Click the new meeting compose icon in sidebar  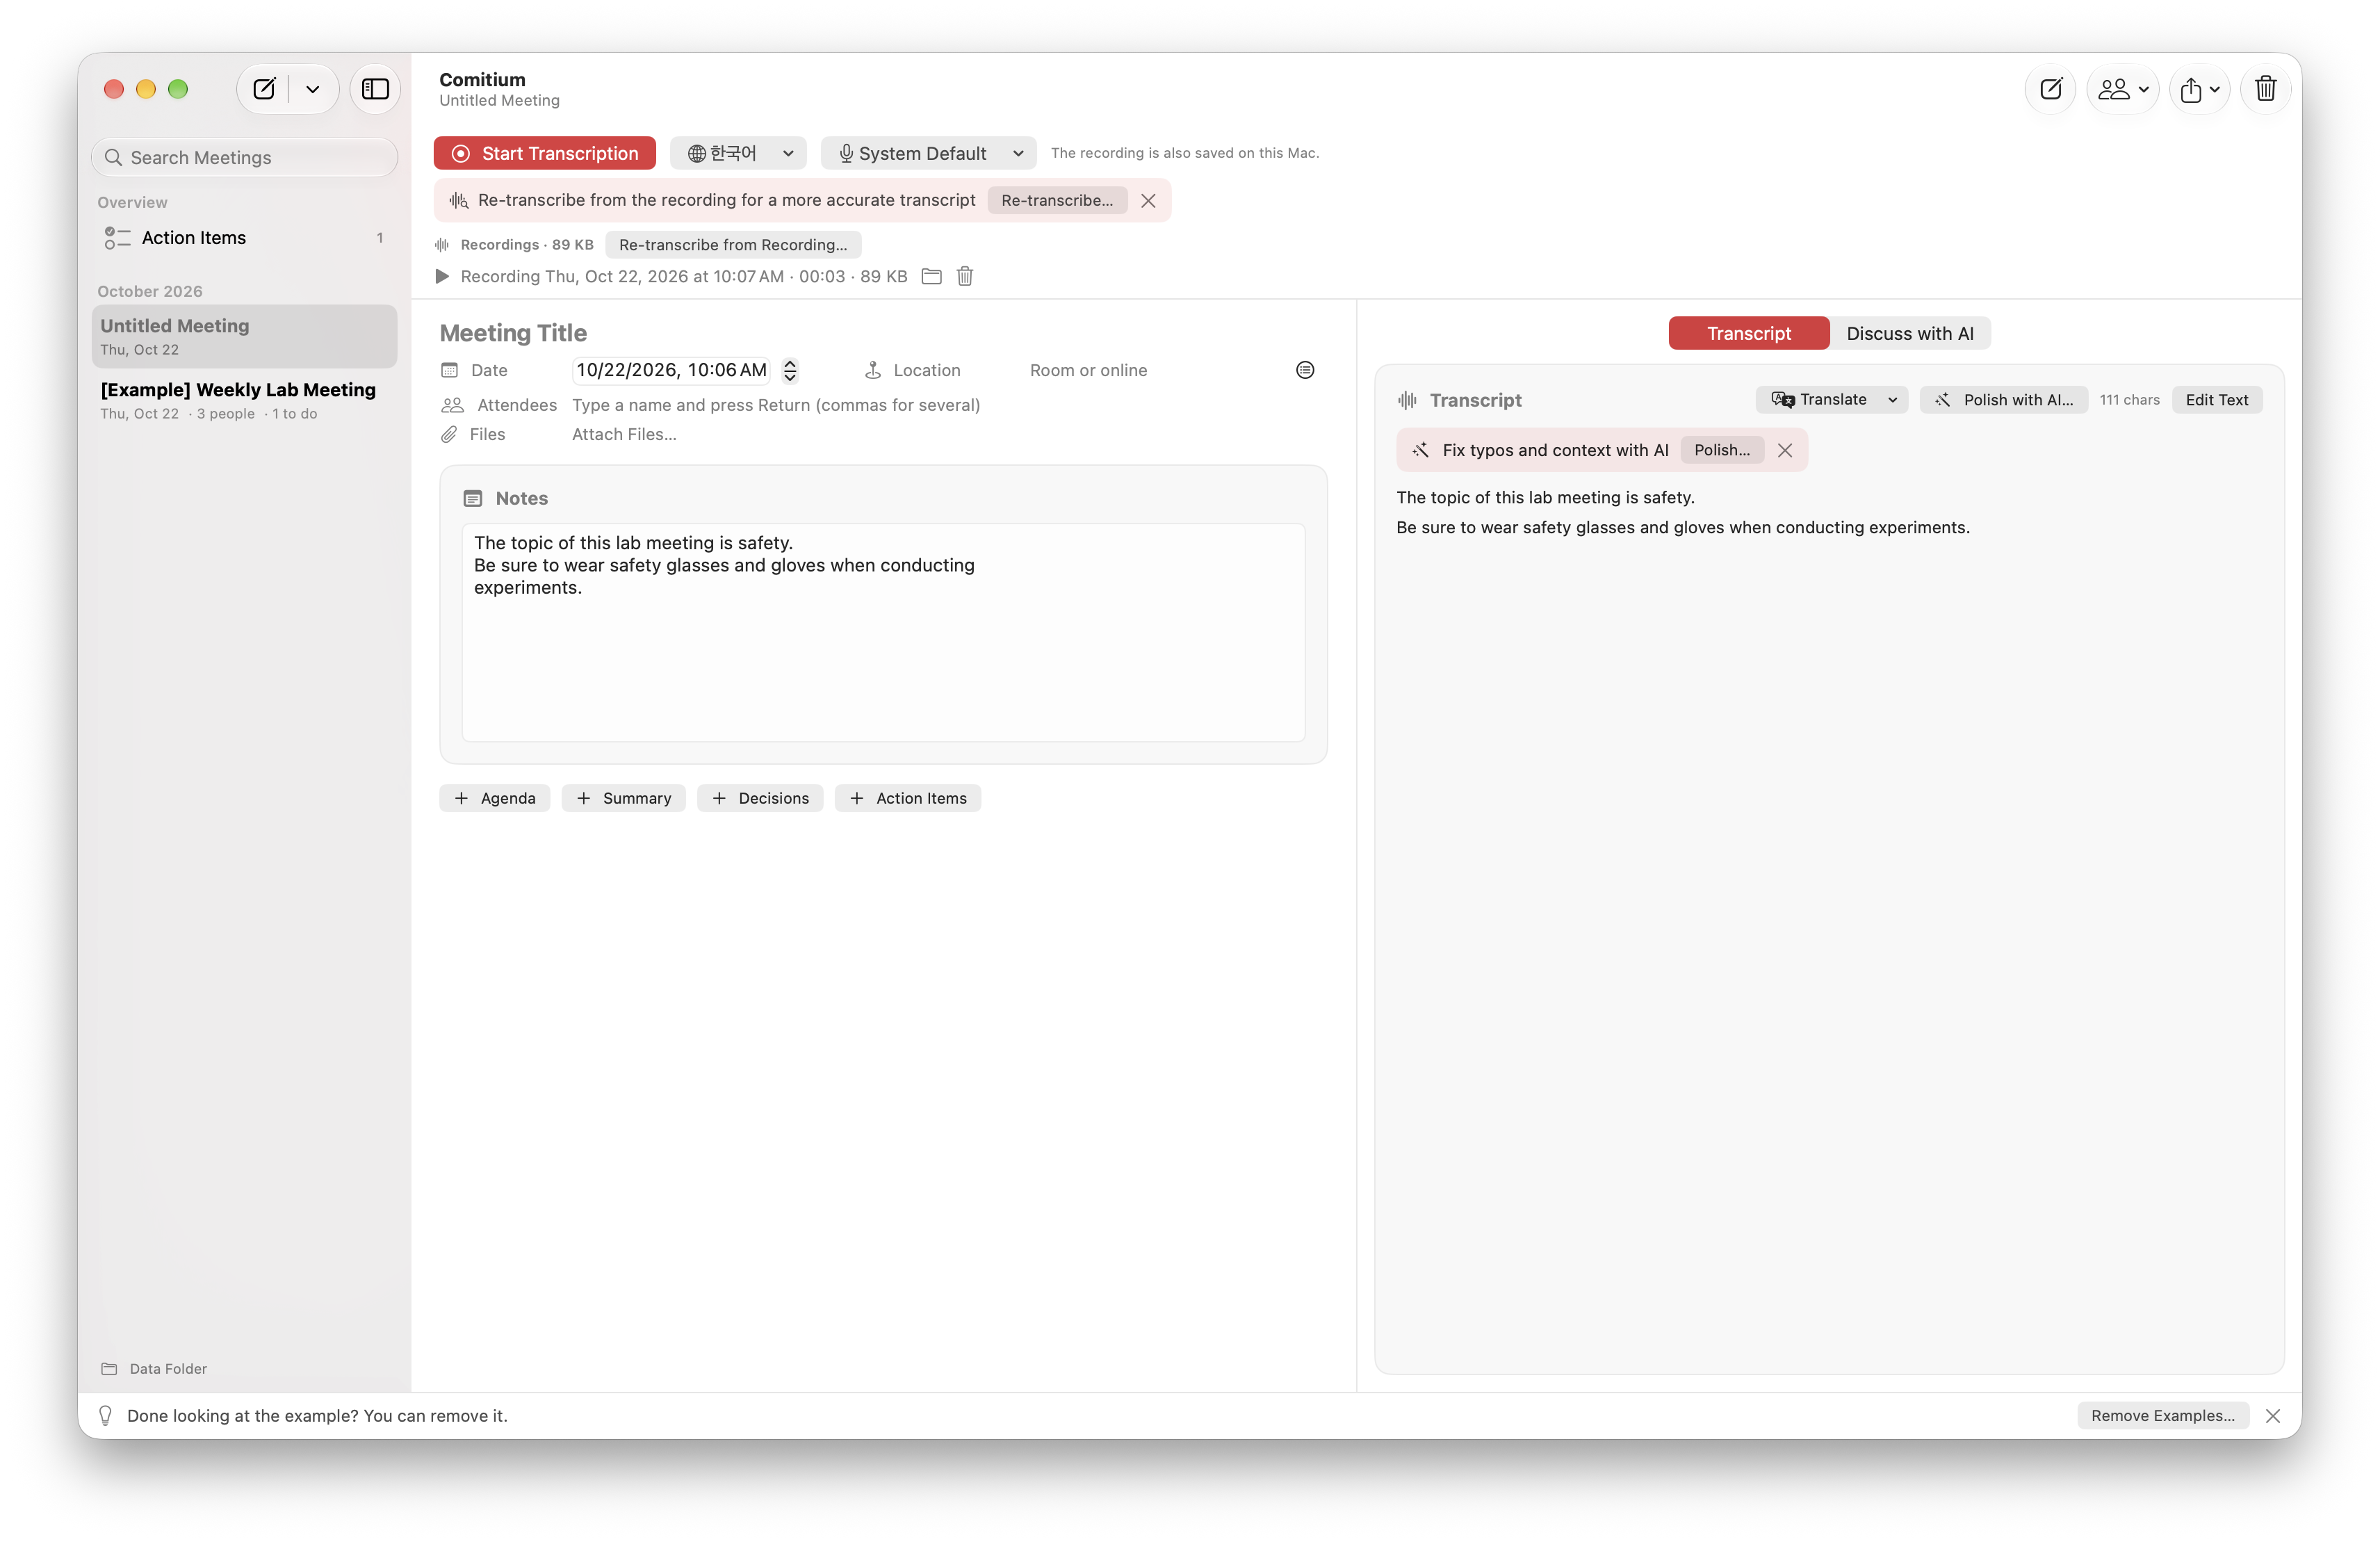[264, 89]
